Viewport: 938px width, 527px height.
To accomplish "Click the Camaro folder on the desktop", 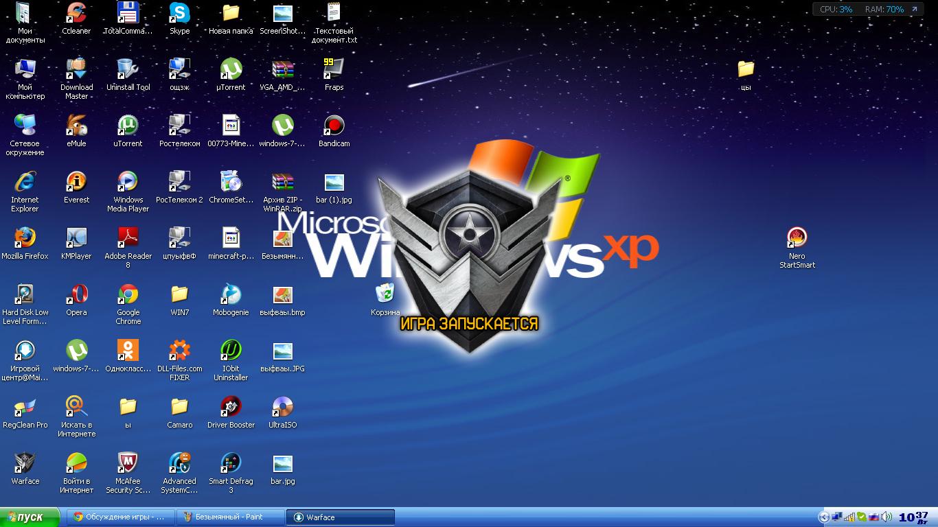I will click(x=179, y=412).
